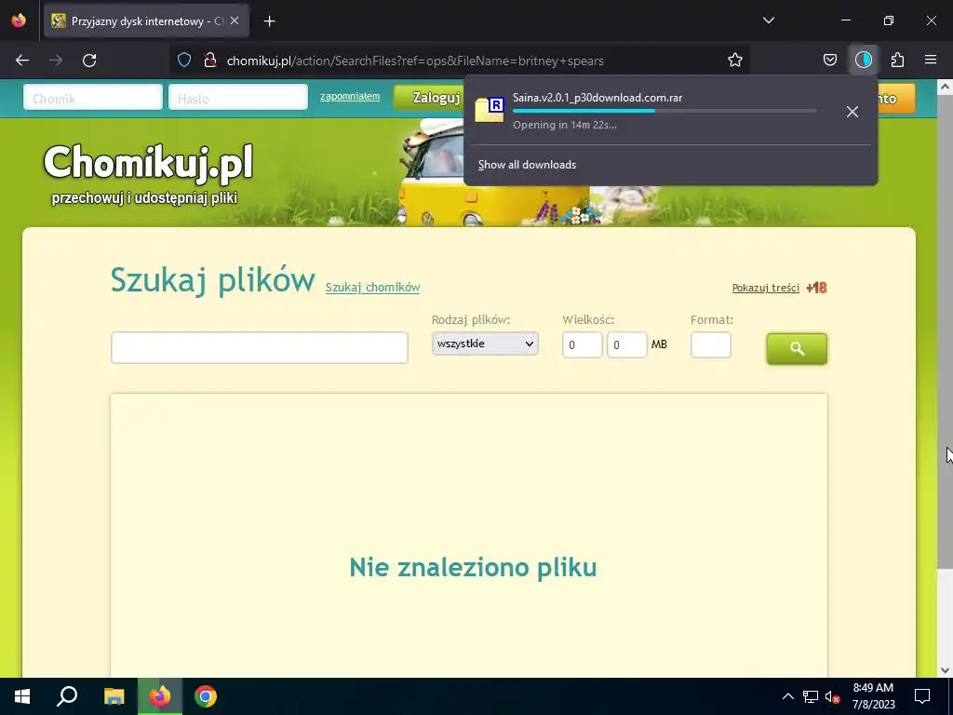Focus the browser address bar URL
This screenshot has height=715, width=953.
(x=415, y=61)
